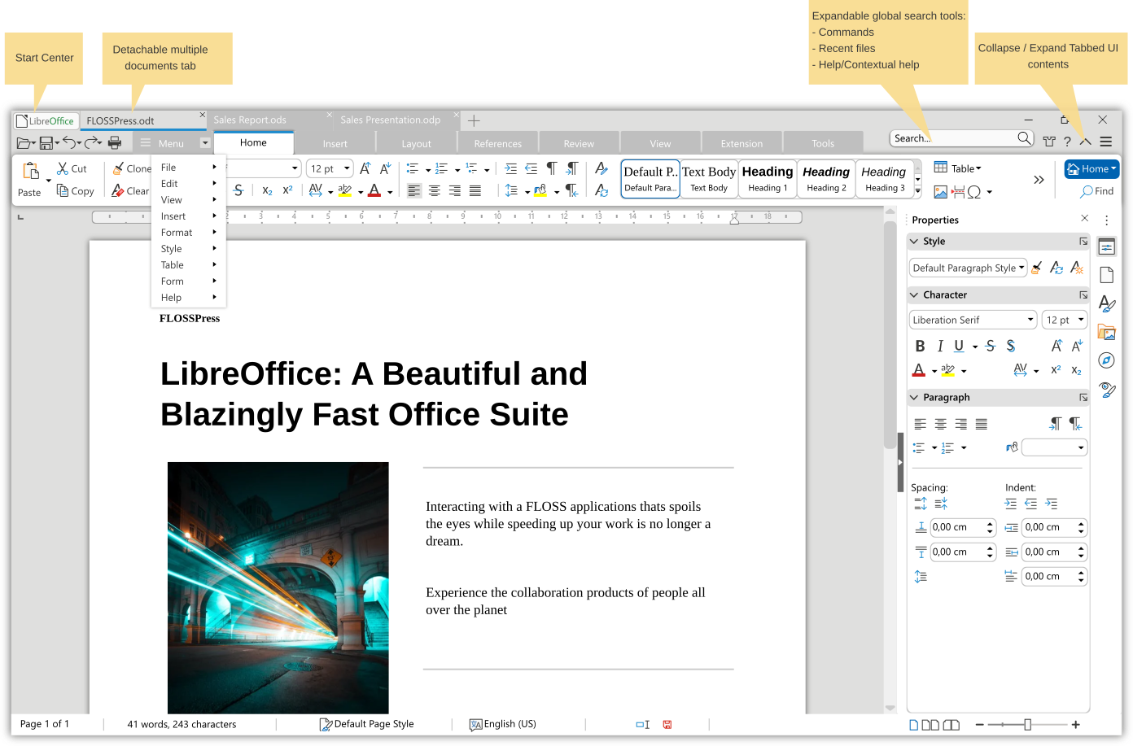
Task: Open the Page deck in the sidebar
Action: click(1106, 274)
